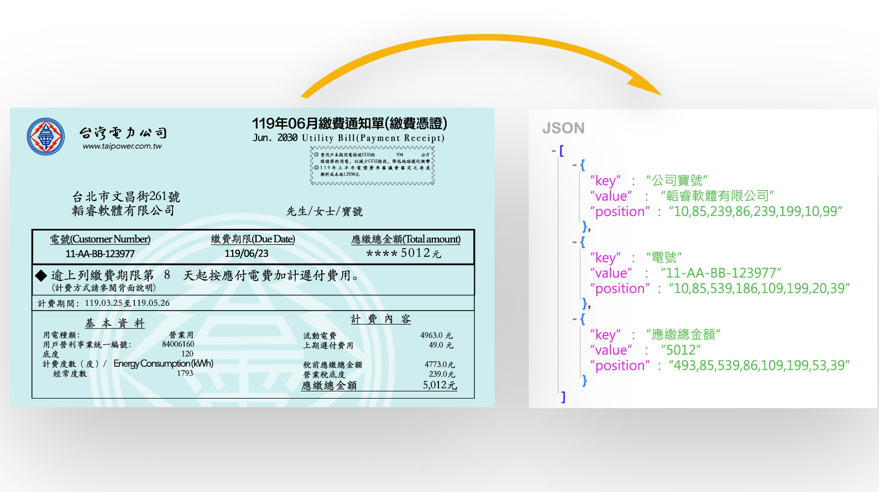Click the 1793 regular usage value
Image resolution: width=879 pixels, height=492 pixels.
tap(185, 373)
